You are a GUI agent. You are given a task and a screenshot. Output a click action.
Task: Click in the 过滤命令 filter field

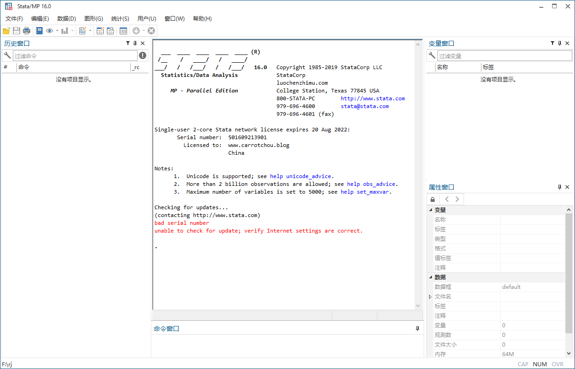coord(75,56)
